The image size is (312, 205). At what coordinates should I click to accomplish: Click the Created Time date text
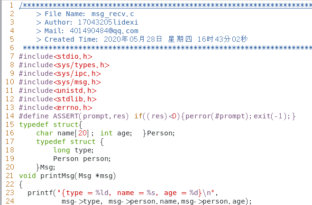click(x=176, y=39)
